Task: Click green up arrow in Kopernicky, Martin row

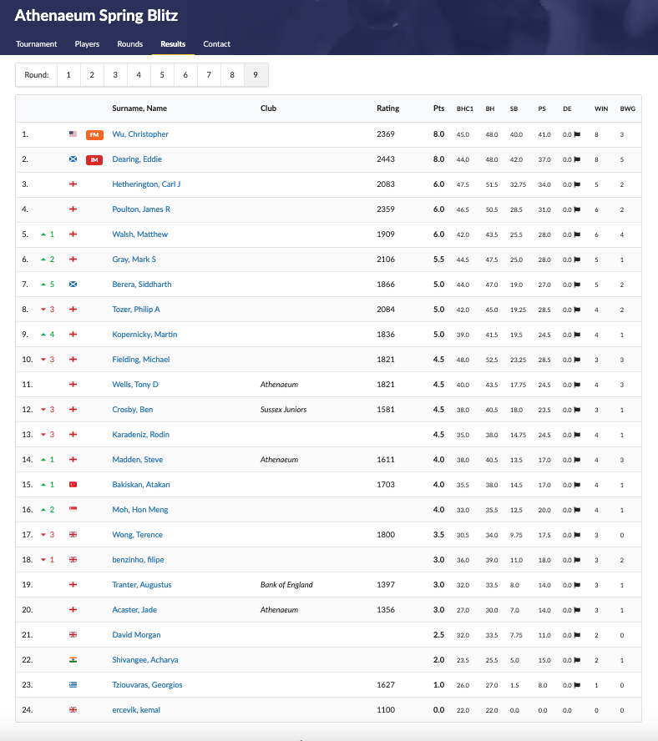Action: coord(43,335)
